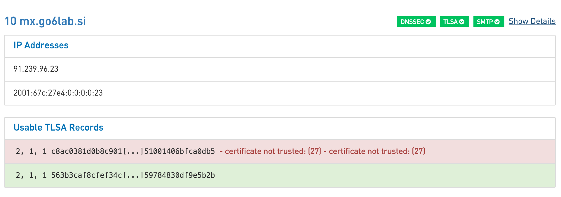Click the checkmark icon in DNSSEC badge
Viewport: 561px width, 197px height.
point(428,22)
